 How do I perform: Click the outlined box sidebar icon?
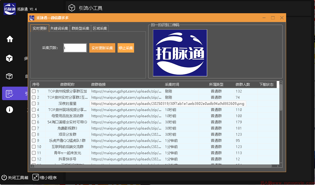click(9, 76)
